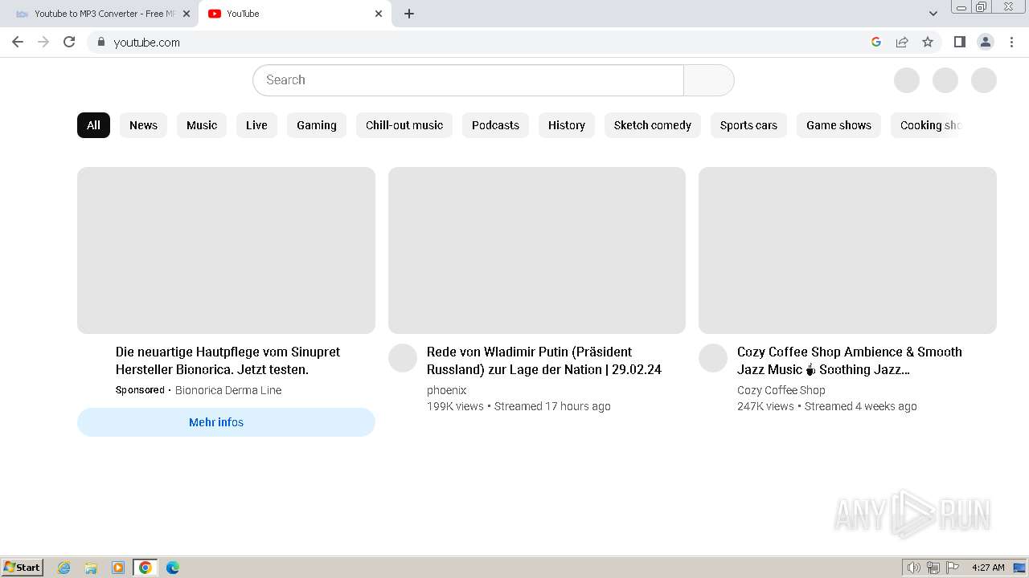
Task: Click the last header avatar placeholder
Action: (984, 80)
